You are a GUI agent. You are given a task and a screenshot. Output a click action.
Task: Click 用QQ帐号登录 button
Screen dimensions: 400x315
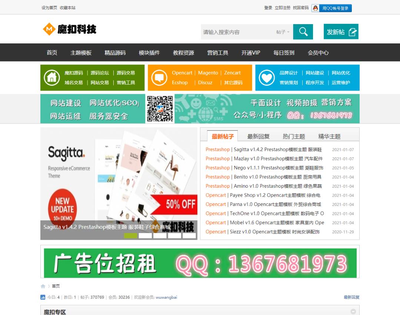(x=331, y=8)
